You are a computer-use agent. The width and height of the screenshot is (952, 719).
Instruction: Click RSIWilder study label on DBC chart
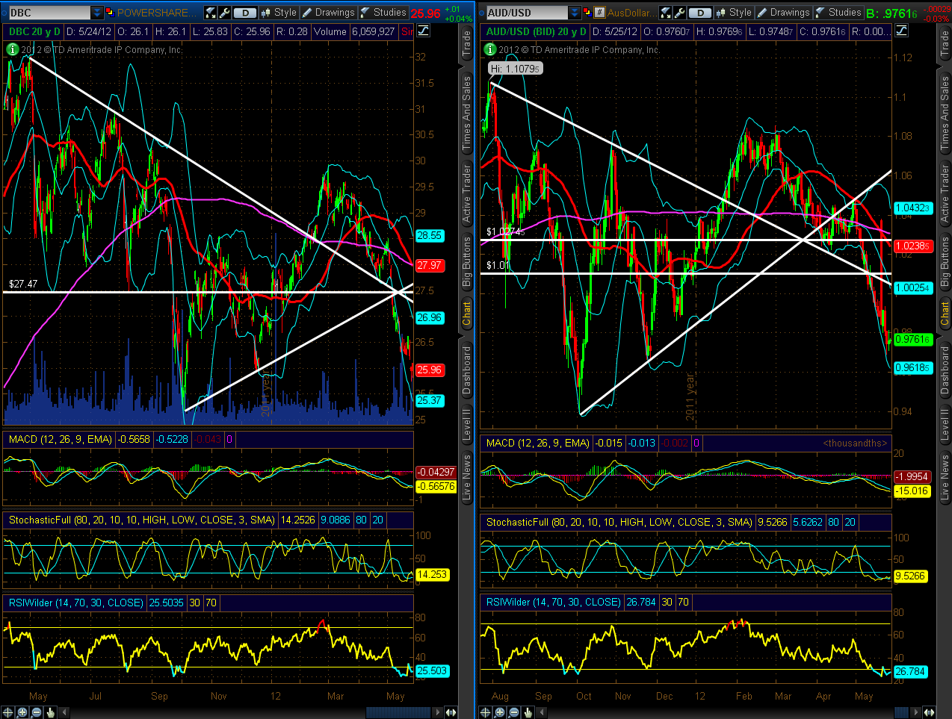pos(75,603)
